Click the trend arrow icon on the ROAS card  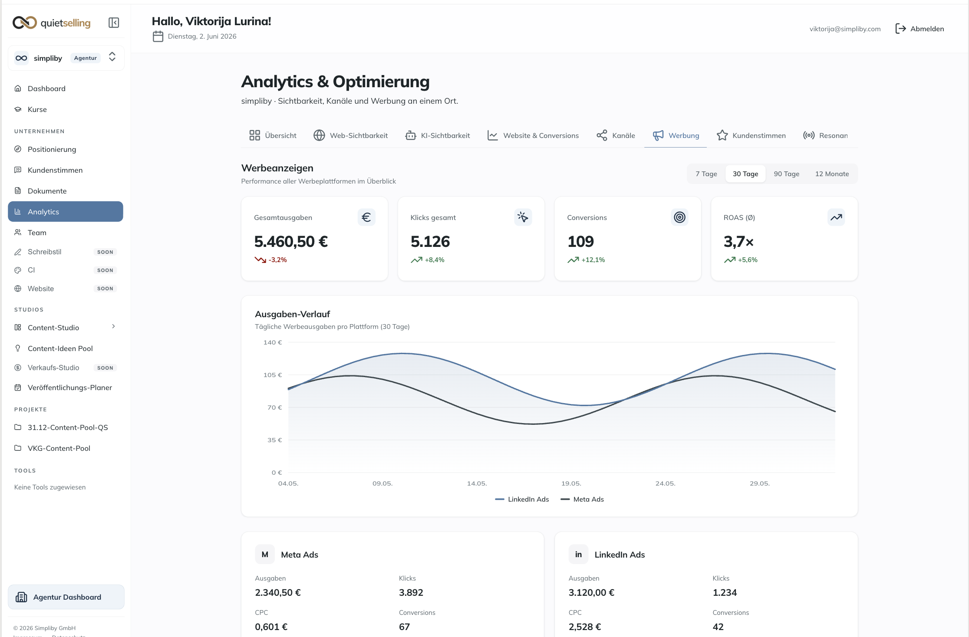click(836, 217)
